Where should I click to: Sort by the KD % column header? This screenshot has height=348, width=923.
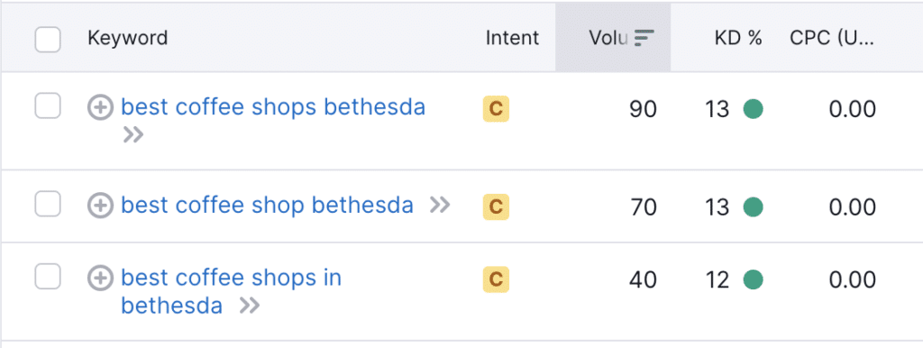click(x=738, y=38)
